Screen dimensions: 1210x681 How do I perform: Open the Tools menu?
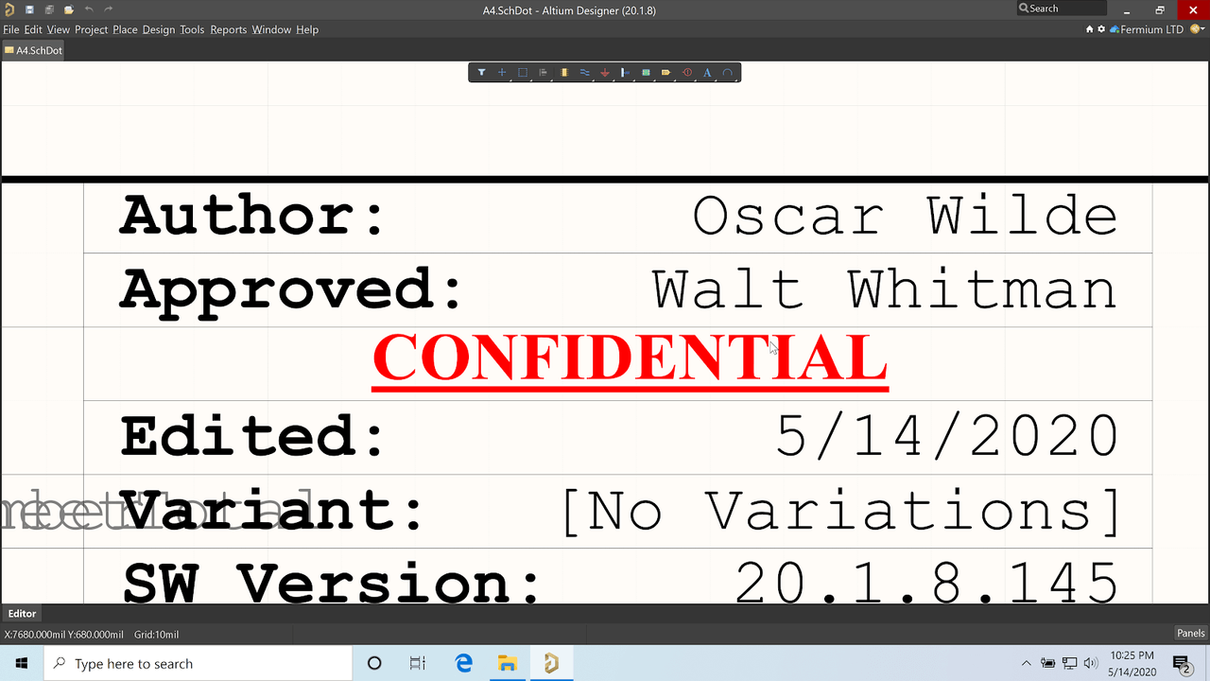tap(192, 29)
